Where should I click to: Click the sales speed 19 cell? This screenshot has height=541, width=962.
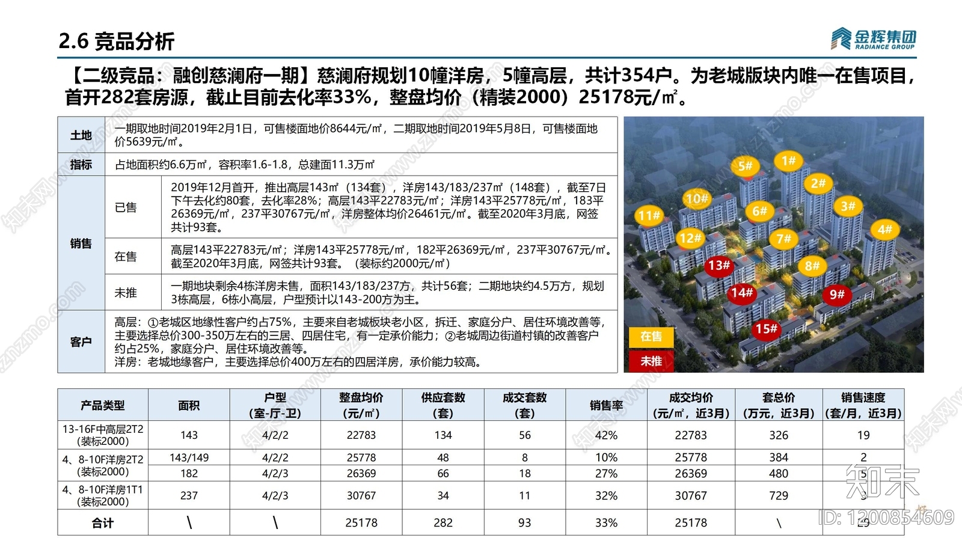point(863,435)
